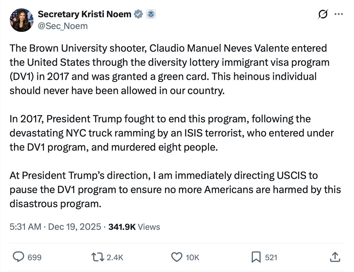Image resolution: width=354 pixels, height=272 pixels.
Task: Click the repost arrows icon
Action: coord(98,257)
